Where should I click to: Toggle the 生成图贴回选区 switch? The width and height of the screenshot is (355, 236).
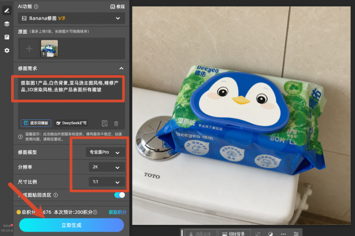click(120, 195)
